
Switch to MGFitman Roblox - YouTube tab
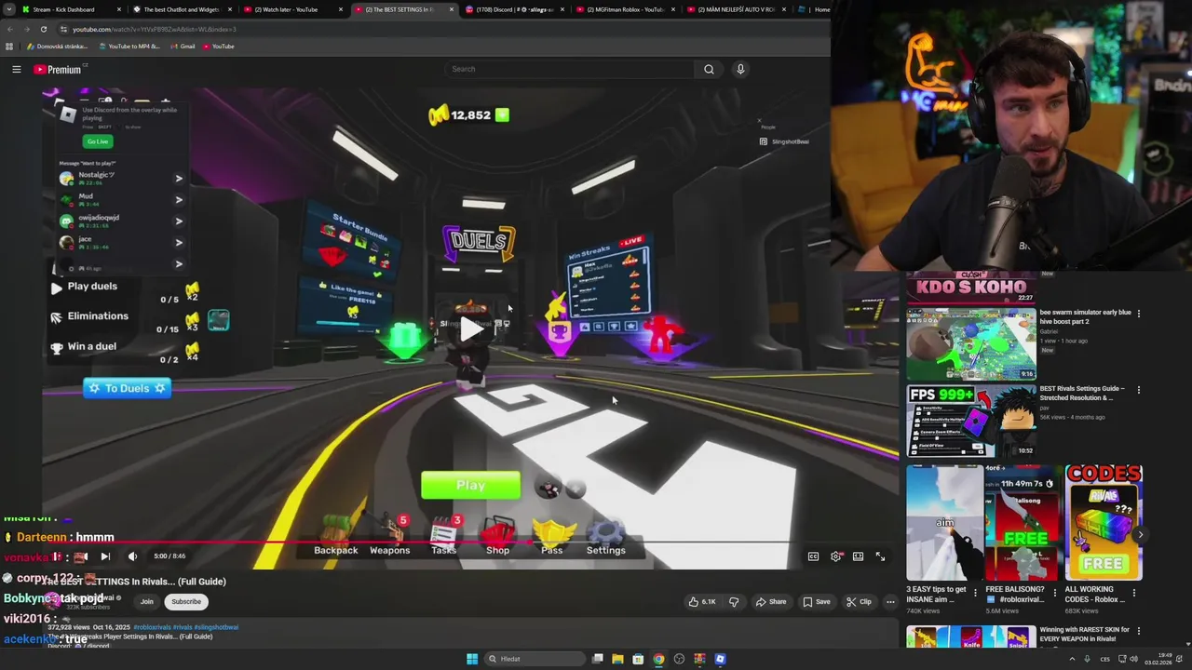tap(624, 9)
